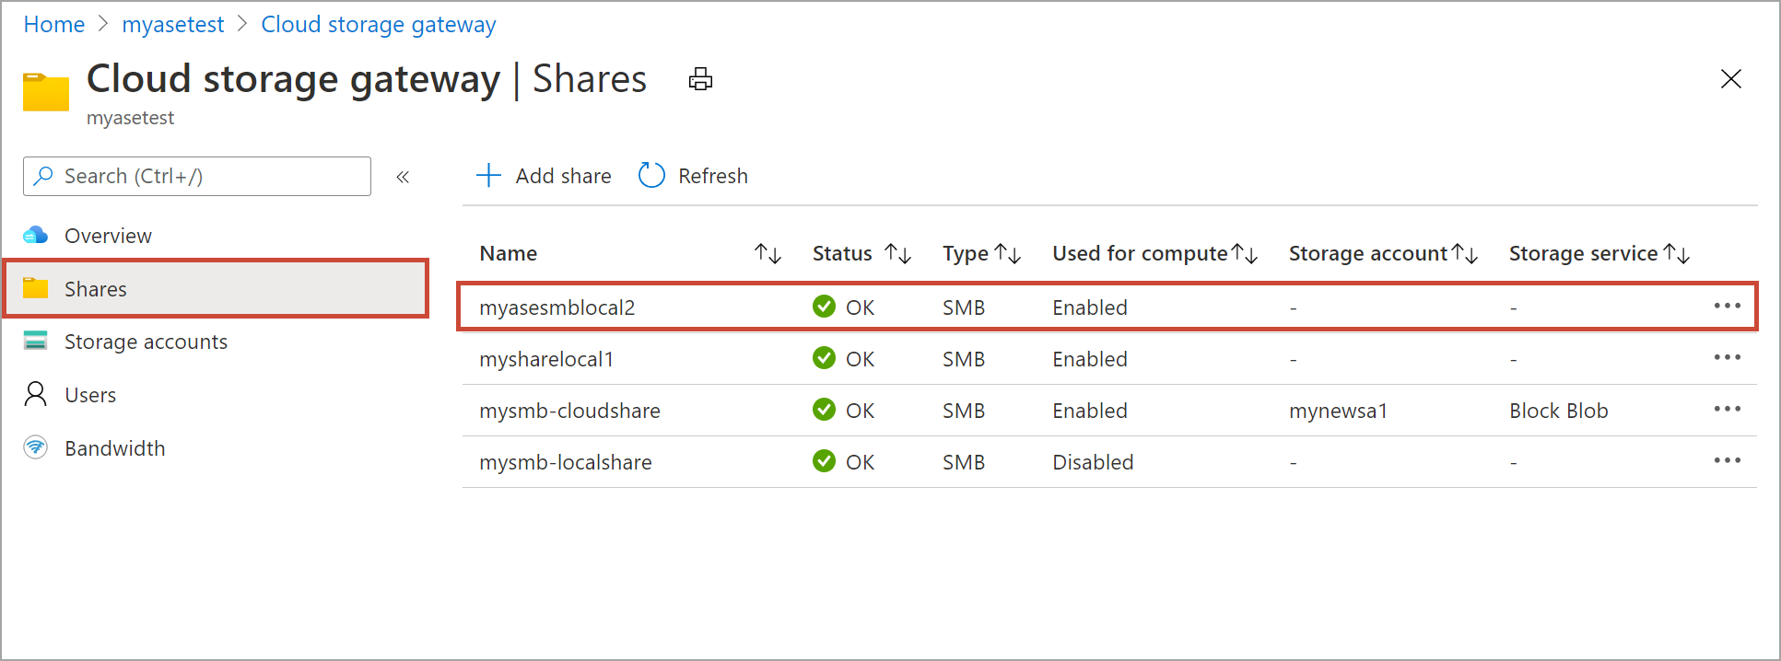Click Block Blob storage service cell
Viewport: 1781px width, 661px height.
tap(1558, 411)
